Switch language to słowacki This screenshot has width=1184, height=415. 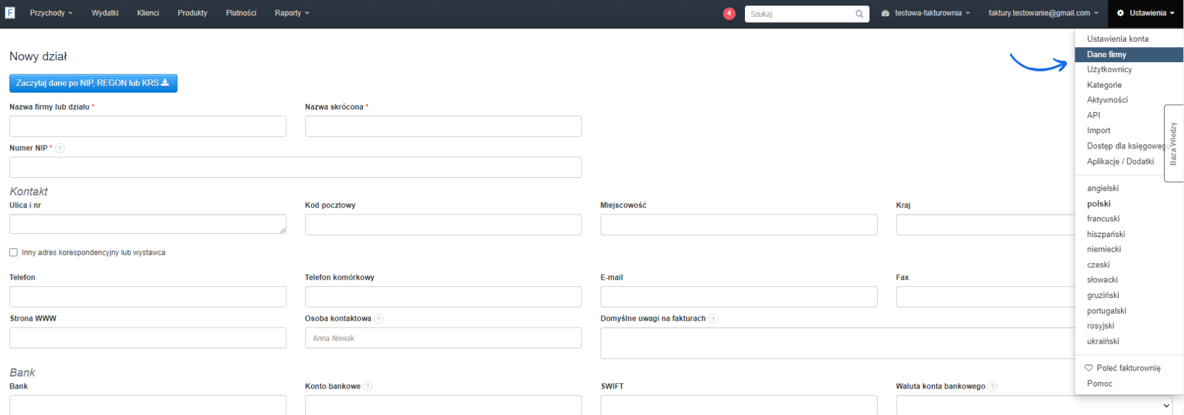(x=1103, y=280)
